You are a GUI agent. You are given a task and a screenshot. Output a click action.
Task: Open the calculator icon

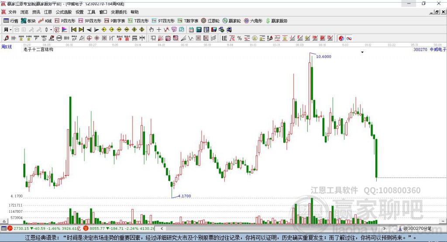pyautogui.click(x=199, y=30)
